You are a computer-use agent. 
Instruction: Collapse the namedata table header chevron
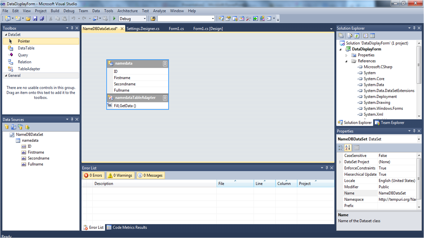click(x=165, y=63)
